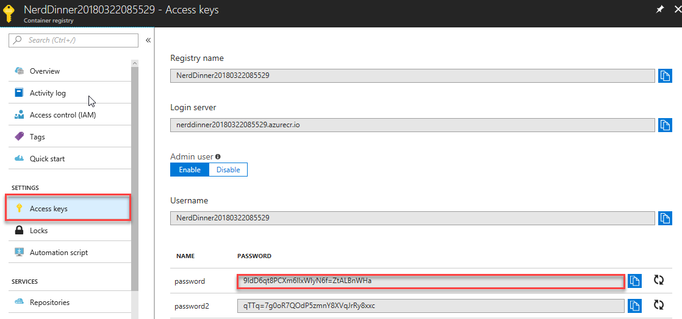The image size is (682, 319).
Task: Click the Locks padlock icon
Action: tap(19, 230)
